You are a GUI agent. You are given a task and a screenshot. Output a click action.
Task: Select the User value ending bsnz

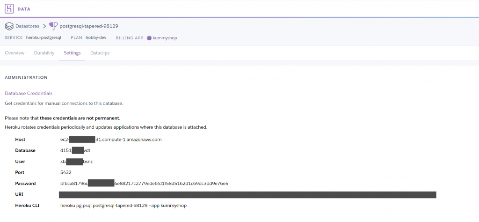click(x=76, y=162)
